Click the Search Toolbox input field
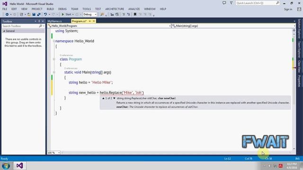Viewport: 303px width, 170px height. point(20,26)
